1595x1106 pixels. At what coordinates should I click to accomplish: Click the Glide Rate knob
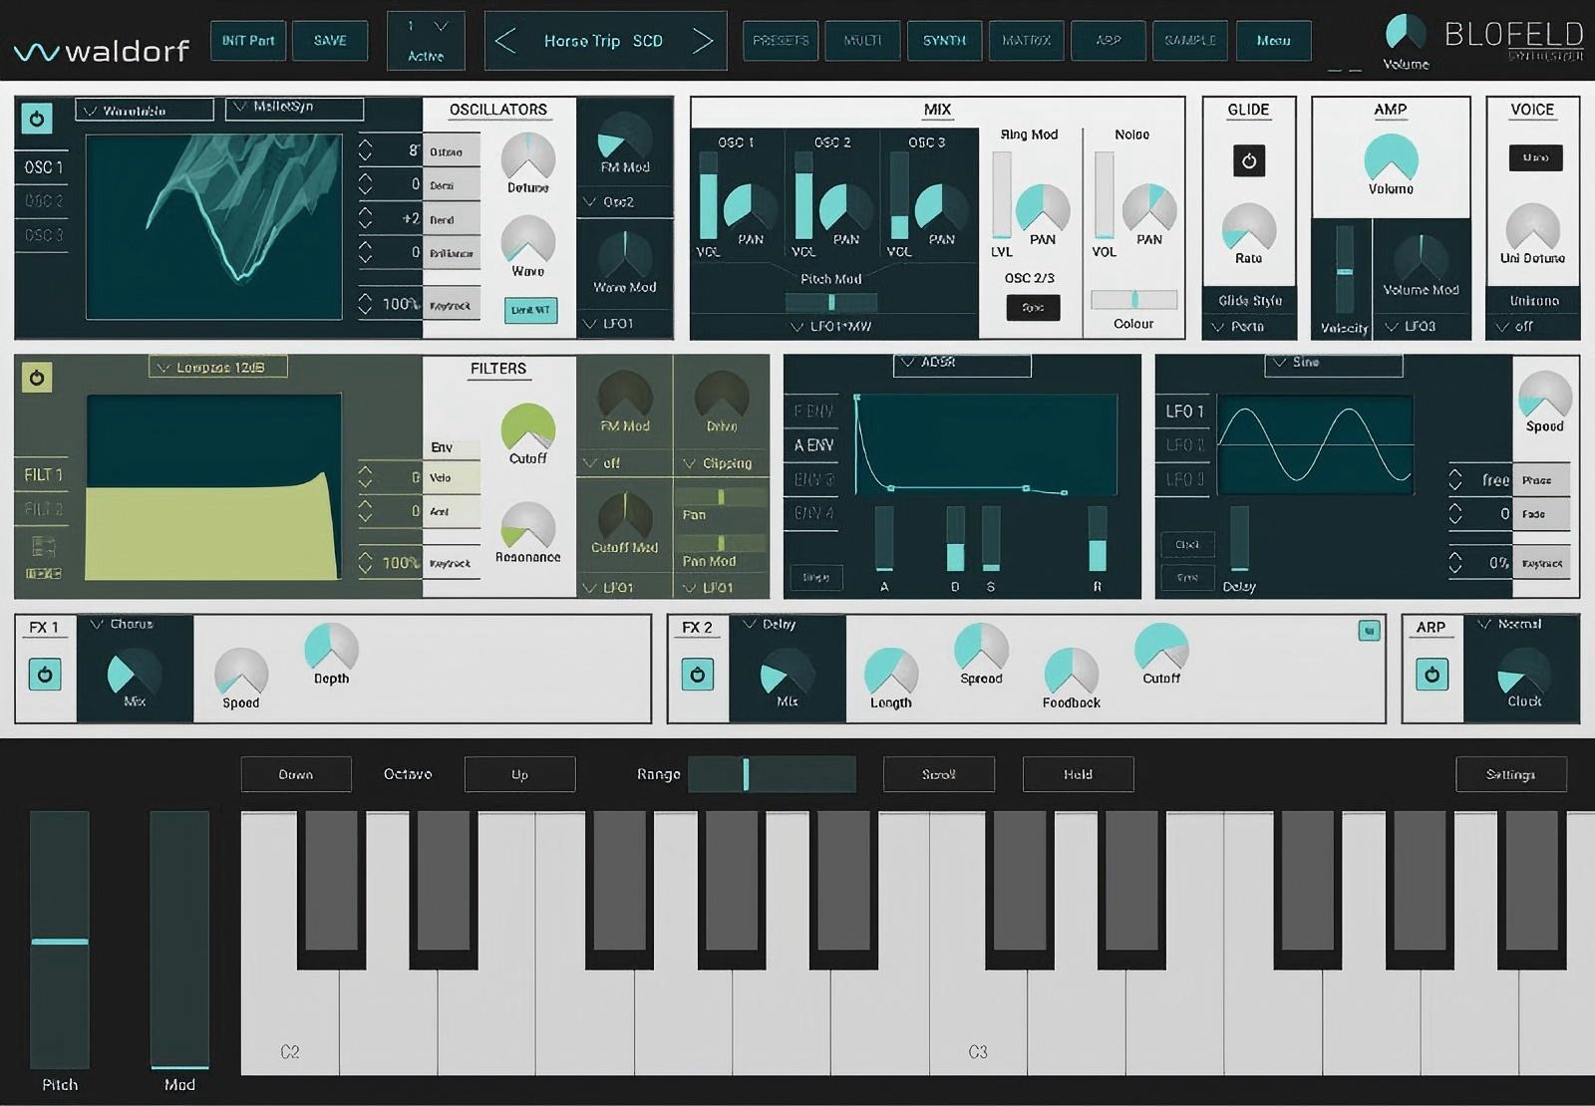pyautogui.click(x=1249, y=227)
